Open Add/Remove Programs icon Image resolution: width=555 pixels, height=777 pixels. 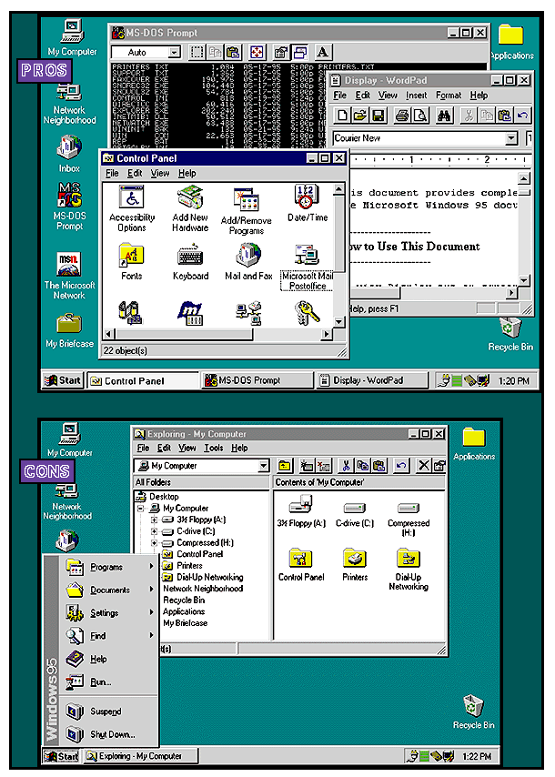coord(247,210)
